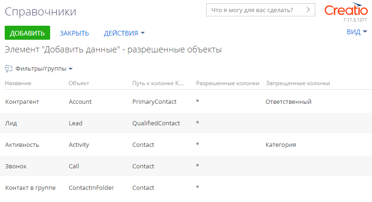Sort by the Название column header

point(18,83)
